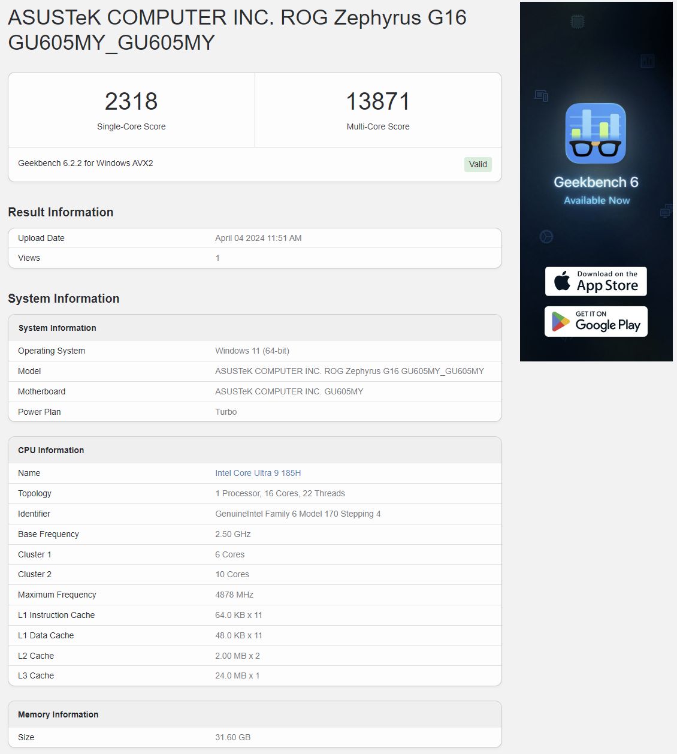Click the Identifier label
Screen dimensions: 677x754
click(x=34, y=514)
